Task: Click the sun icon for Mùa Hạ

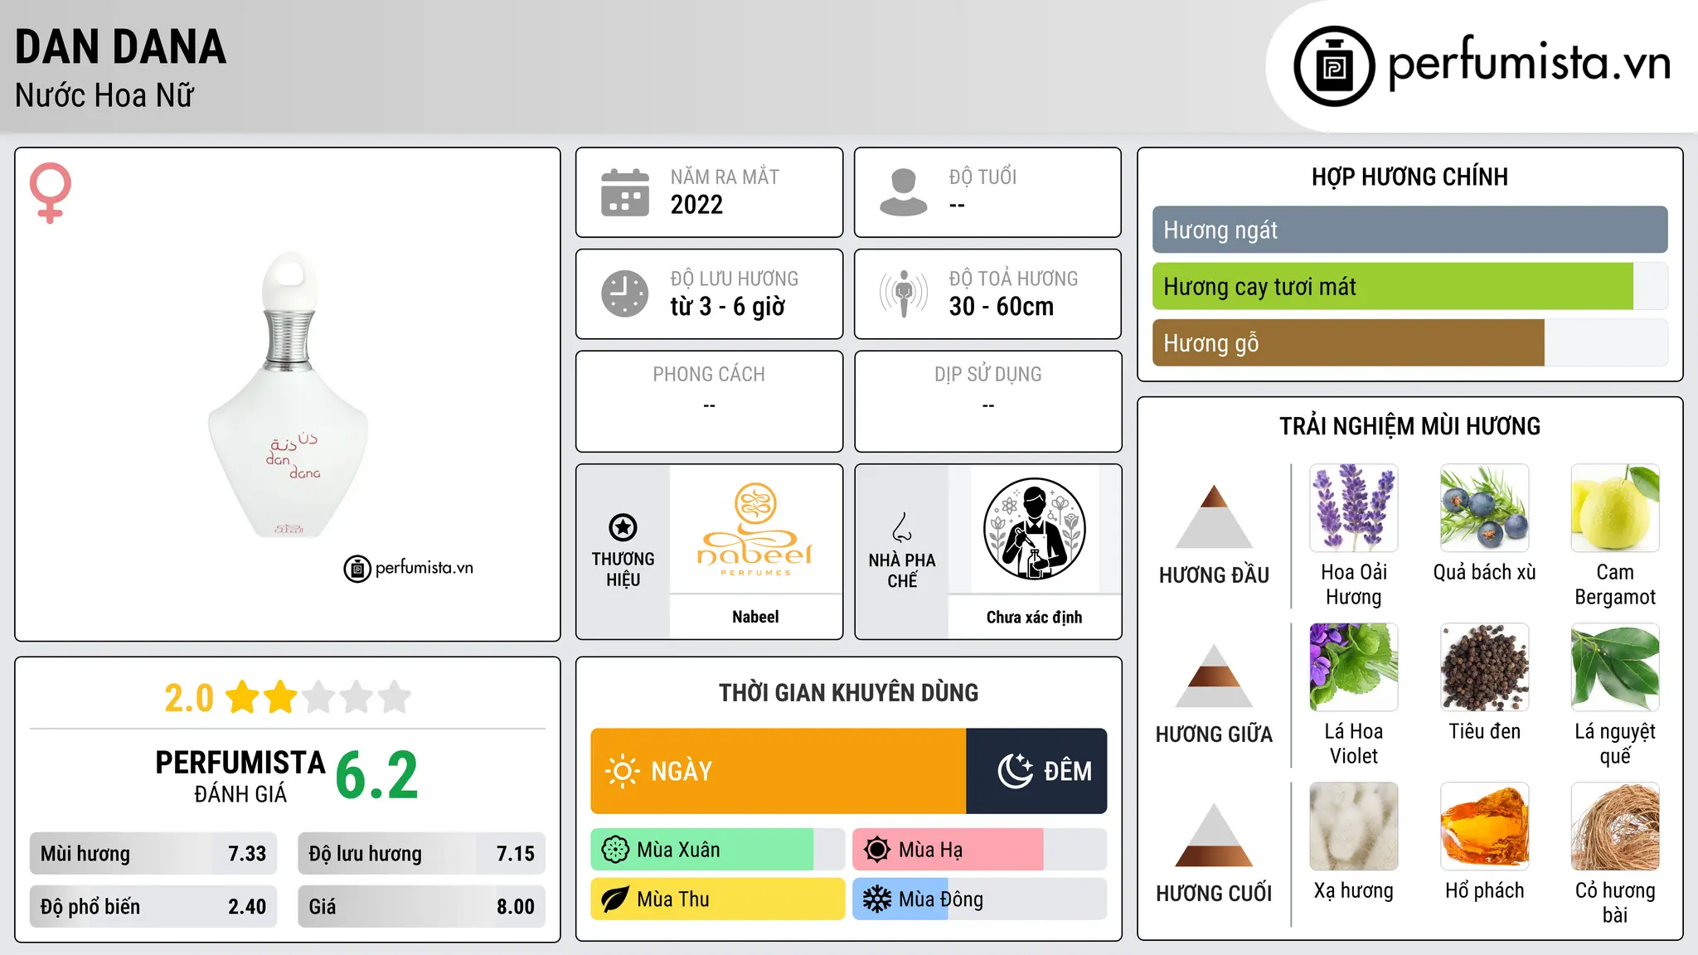Action: coord(876,850)
